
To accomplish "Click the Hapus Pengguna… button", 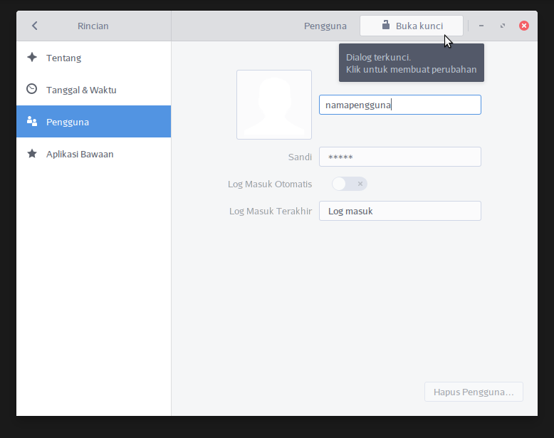I will click(x=474, y=392).
